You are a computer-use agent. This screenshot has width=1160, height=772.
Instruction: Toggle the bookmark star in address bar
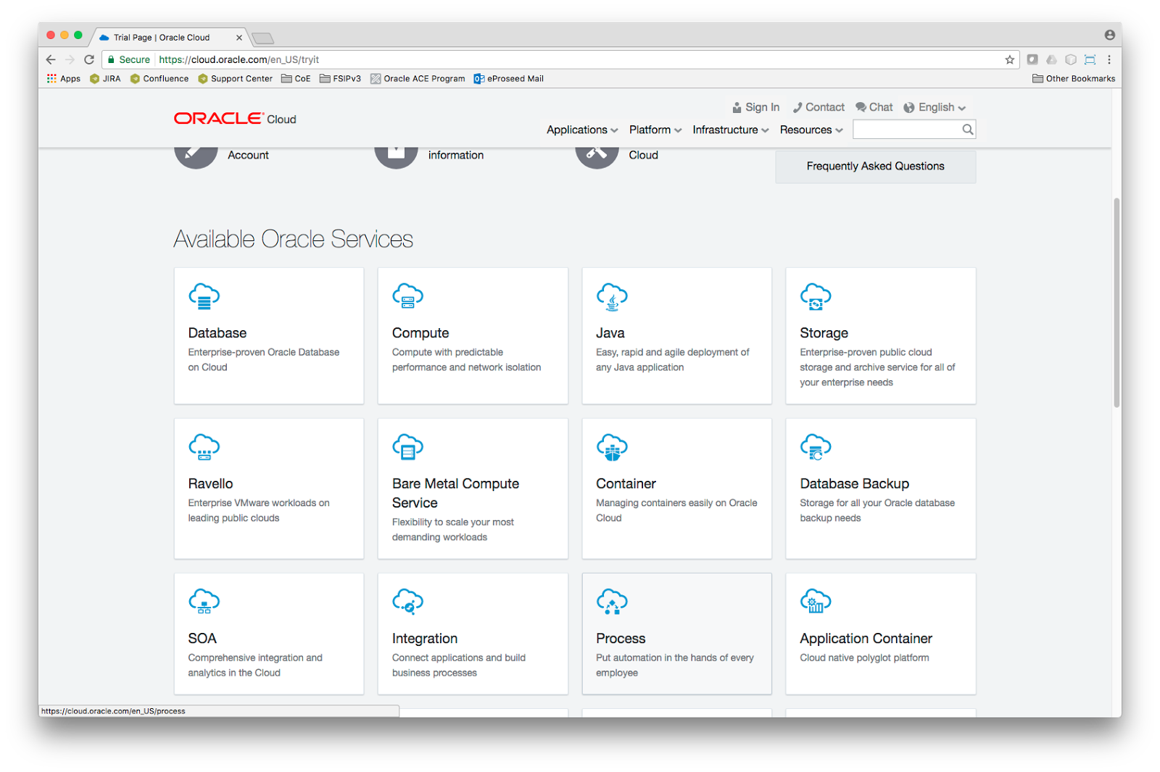pos(1008,59)
